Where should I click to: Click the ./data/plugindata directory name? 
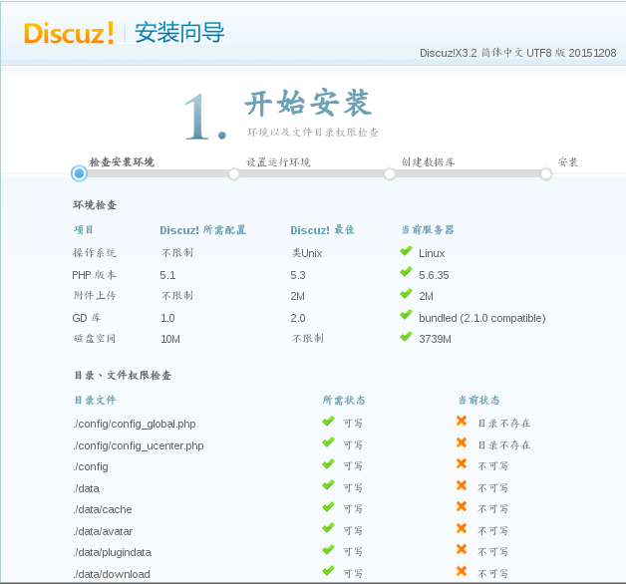(x=112, y=552)
